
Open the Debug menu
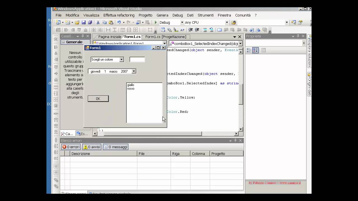pos(178,15)
